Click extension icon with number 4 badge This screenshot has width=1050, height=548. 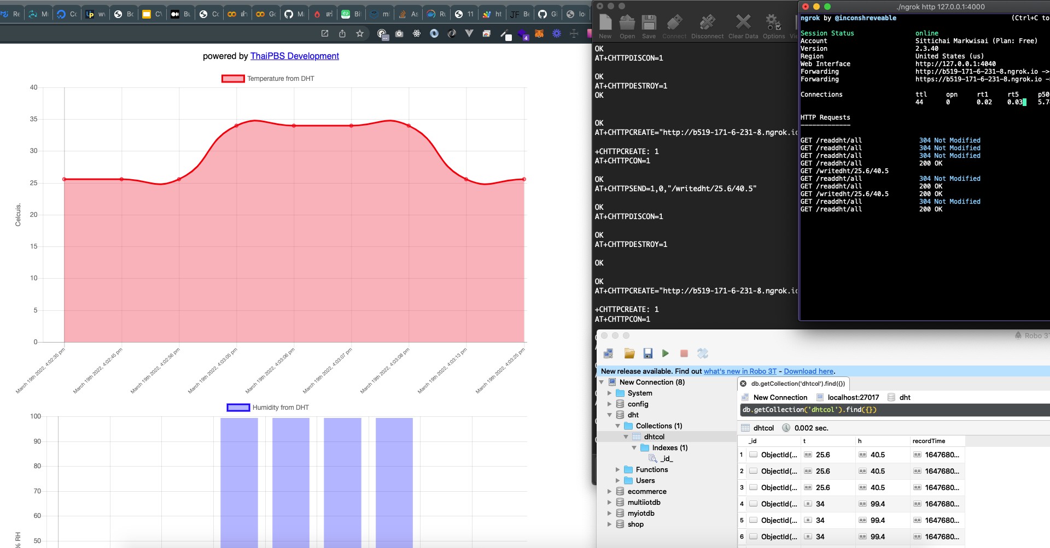tap(522, 34)
